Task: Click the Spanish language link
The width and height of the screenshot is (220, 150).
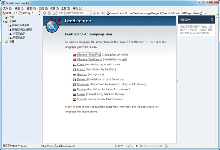Action: [82, 99]
